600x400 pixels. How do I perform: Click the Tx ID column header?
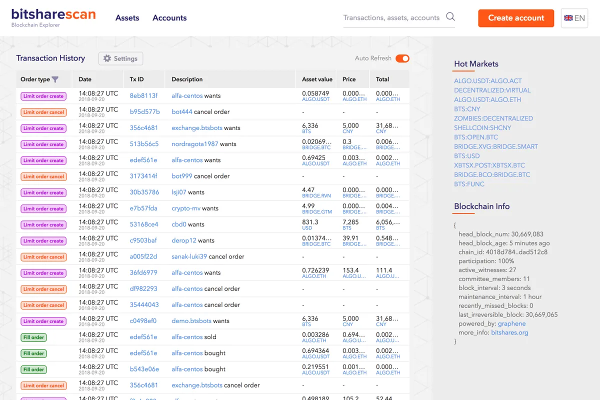pos(136,79)
